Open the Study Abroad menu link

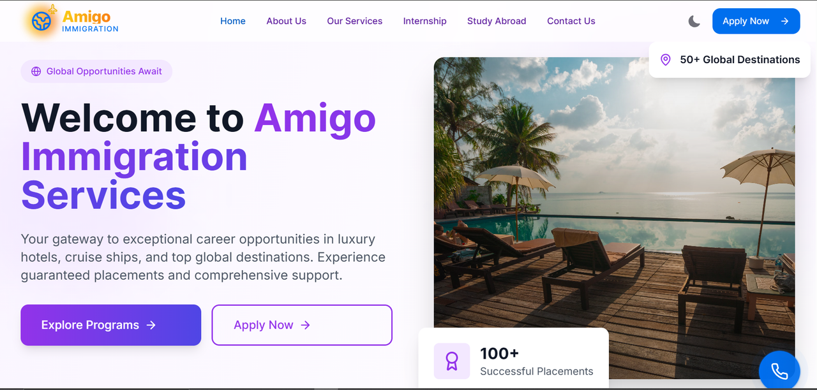(x=497, y=21)
